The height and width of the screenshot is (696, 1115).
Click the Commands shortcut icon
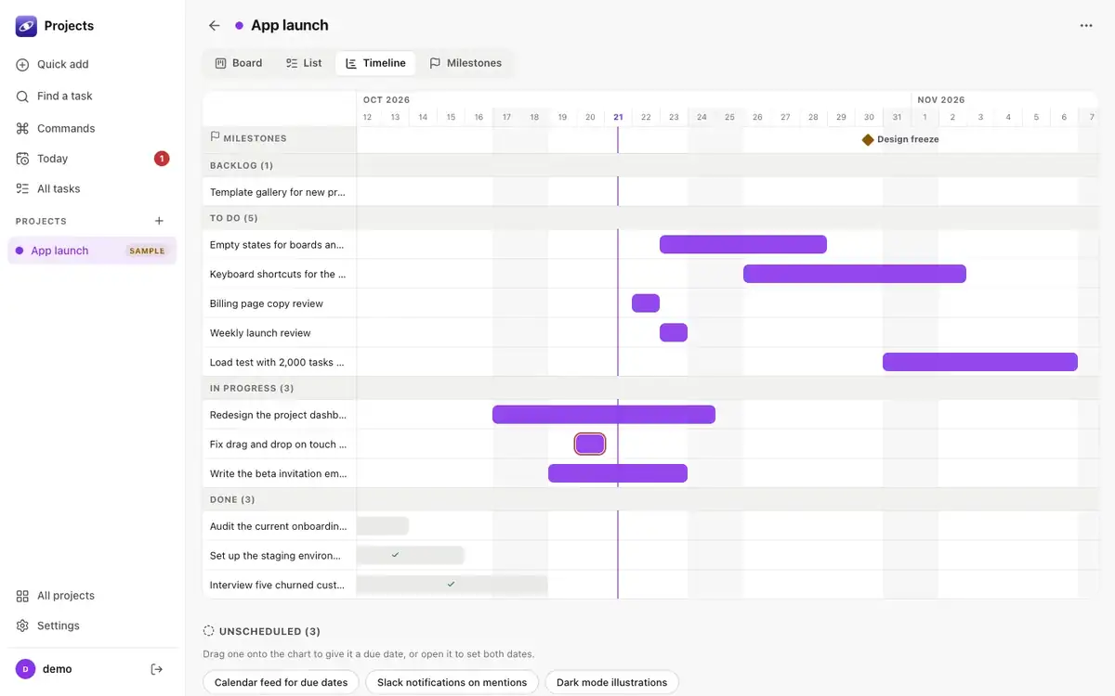coord(22,128)
